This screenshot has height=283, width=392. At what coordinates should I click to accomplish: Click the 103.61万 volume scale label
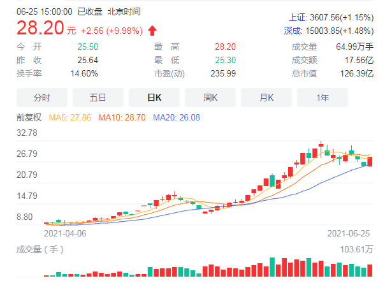pyautogui.click(x=356, y=249)
